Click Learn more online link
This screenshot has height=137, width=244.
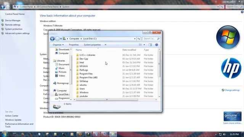(x=233, y=123)
